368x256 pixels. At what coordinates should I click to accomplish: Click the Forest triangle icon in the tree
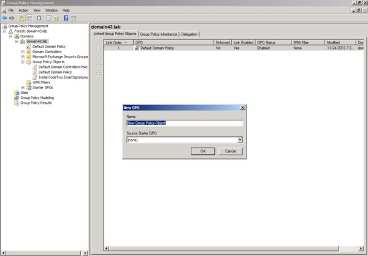(10, 31)
